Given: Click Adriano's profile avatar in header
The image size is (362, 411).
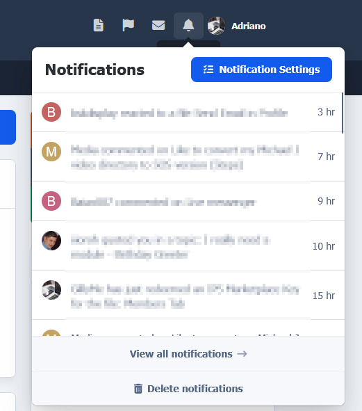Looking at the screenshot, I should point(216,26).
